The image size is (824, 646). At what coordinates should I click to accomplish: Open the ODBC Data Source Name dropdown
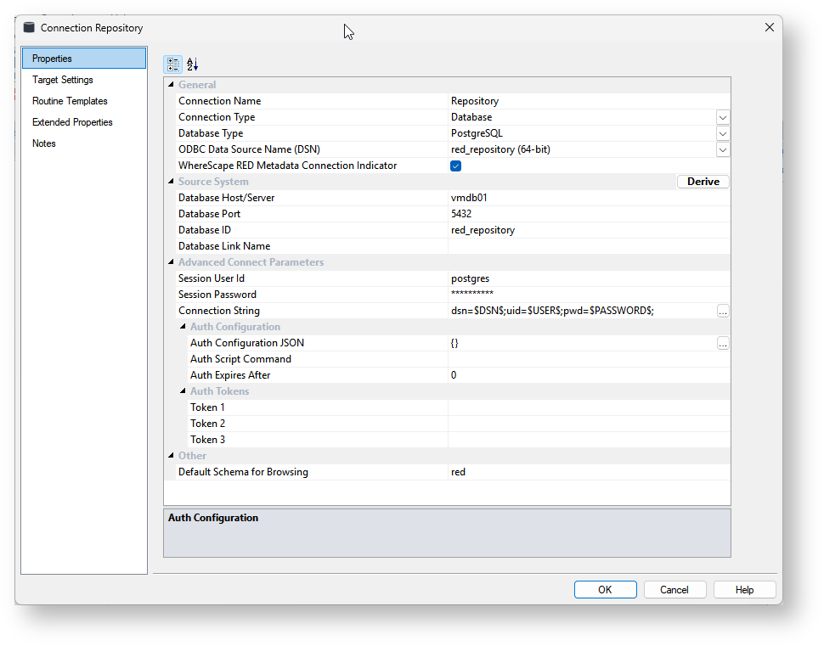(x=723, y=150)
